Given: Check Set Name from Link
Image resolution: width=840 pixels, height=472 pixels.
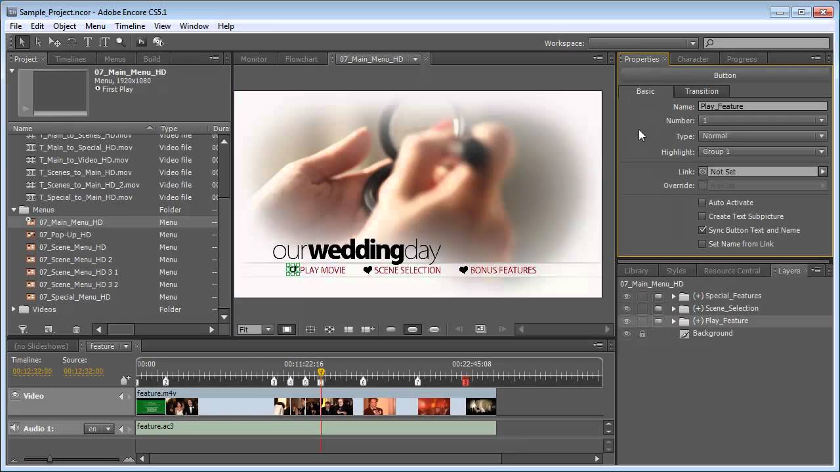Looking at the screenshot, I should pyautogui.click(x=702, y=244).
